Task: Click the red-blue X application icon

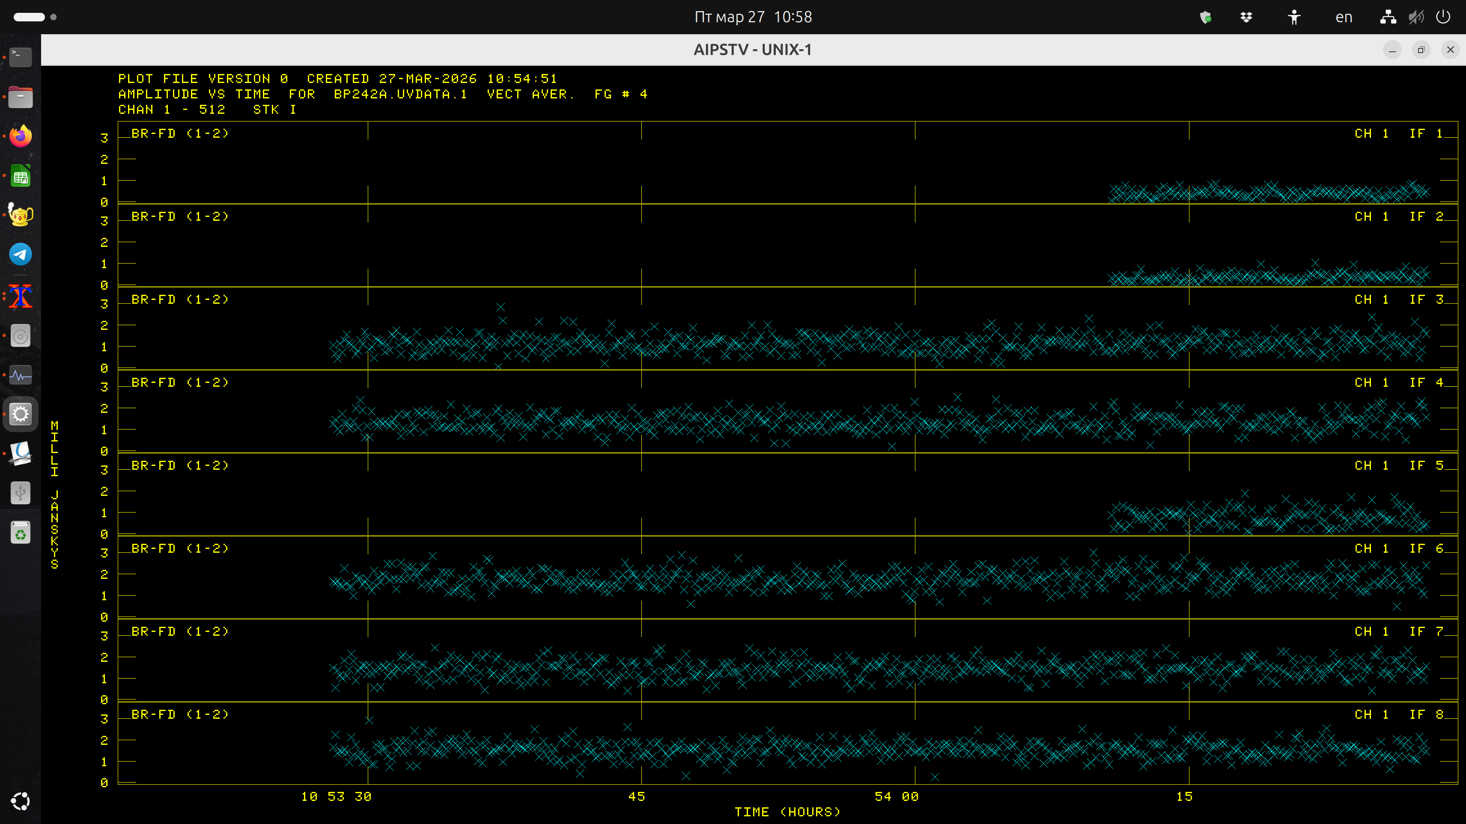Action: 21,296
